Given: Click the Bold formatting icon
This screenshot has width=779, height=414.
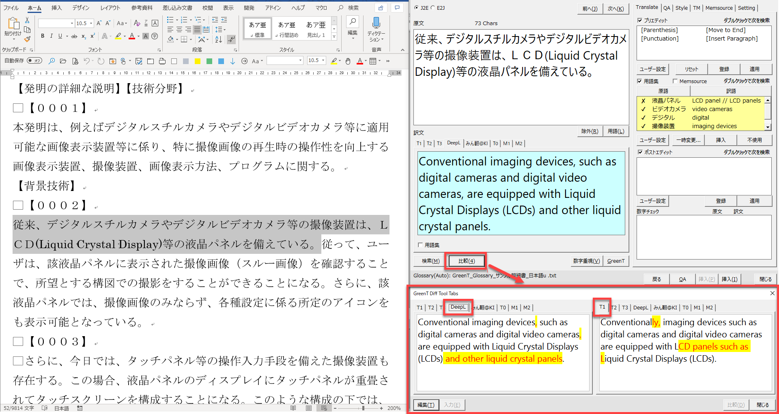Looking at the screenshot, I should (x=43, y=36).
